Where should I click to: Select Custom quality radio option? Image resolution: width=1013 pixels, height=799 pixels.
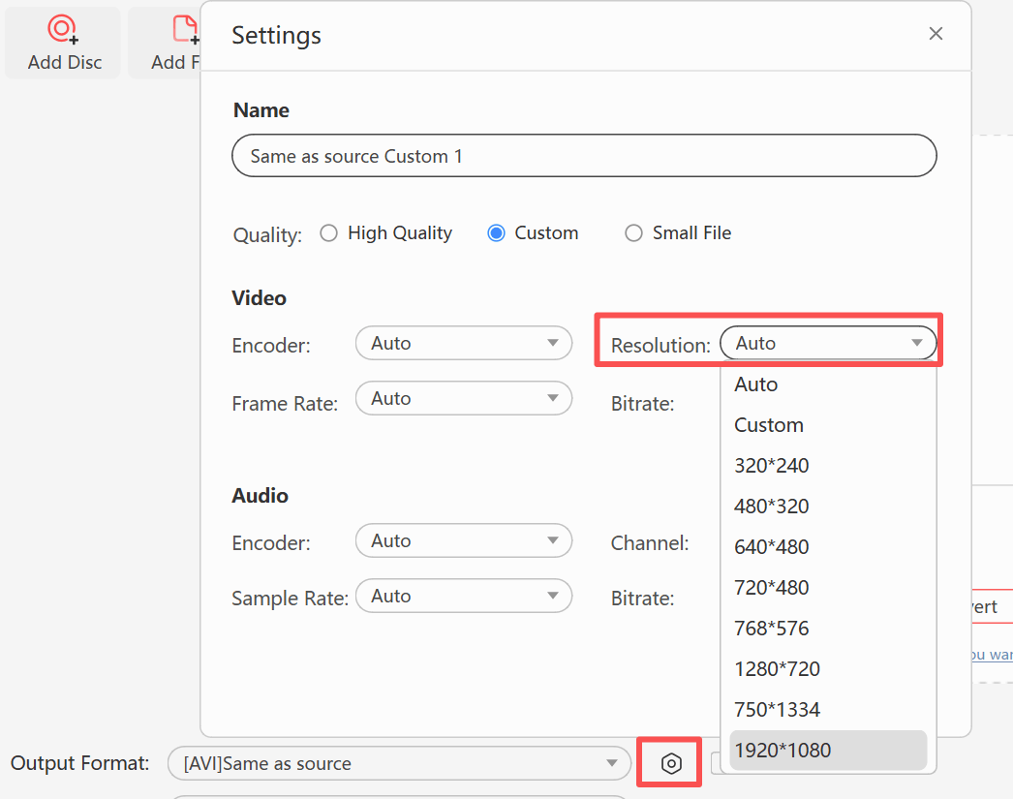pyautogui.click(x=496, y=233)
